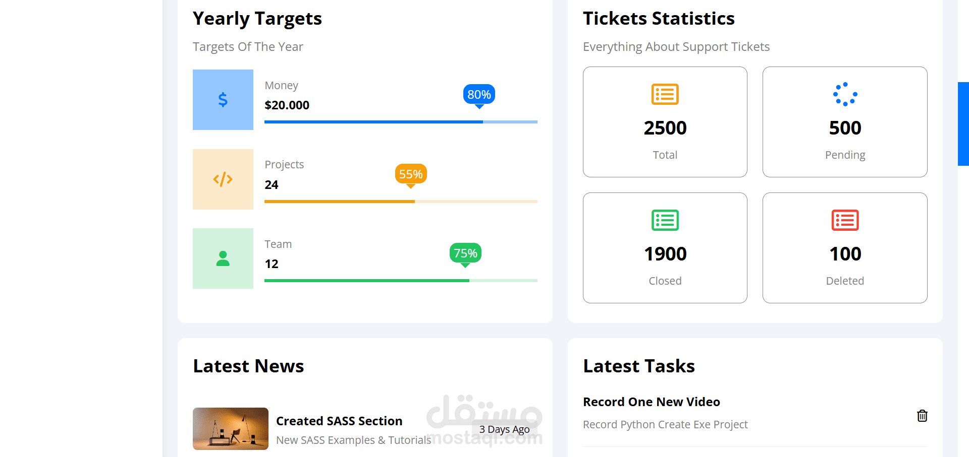Click the green Closed tickets list icon

coord(665,220)
